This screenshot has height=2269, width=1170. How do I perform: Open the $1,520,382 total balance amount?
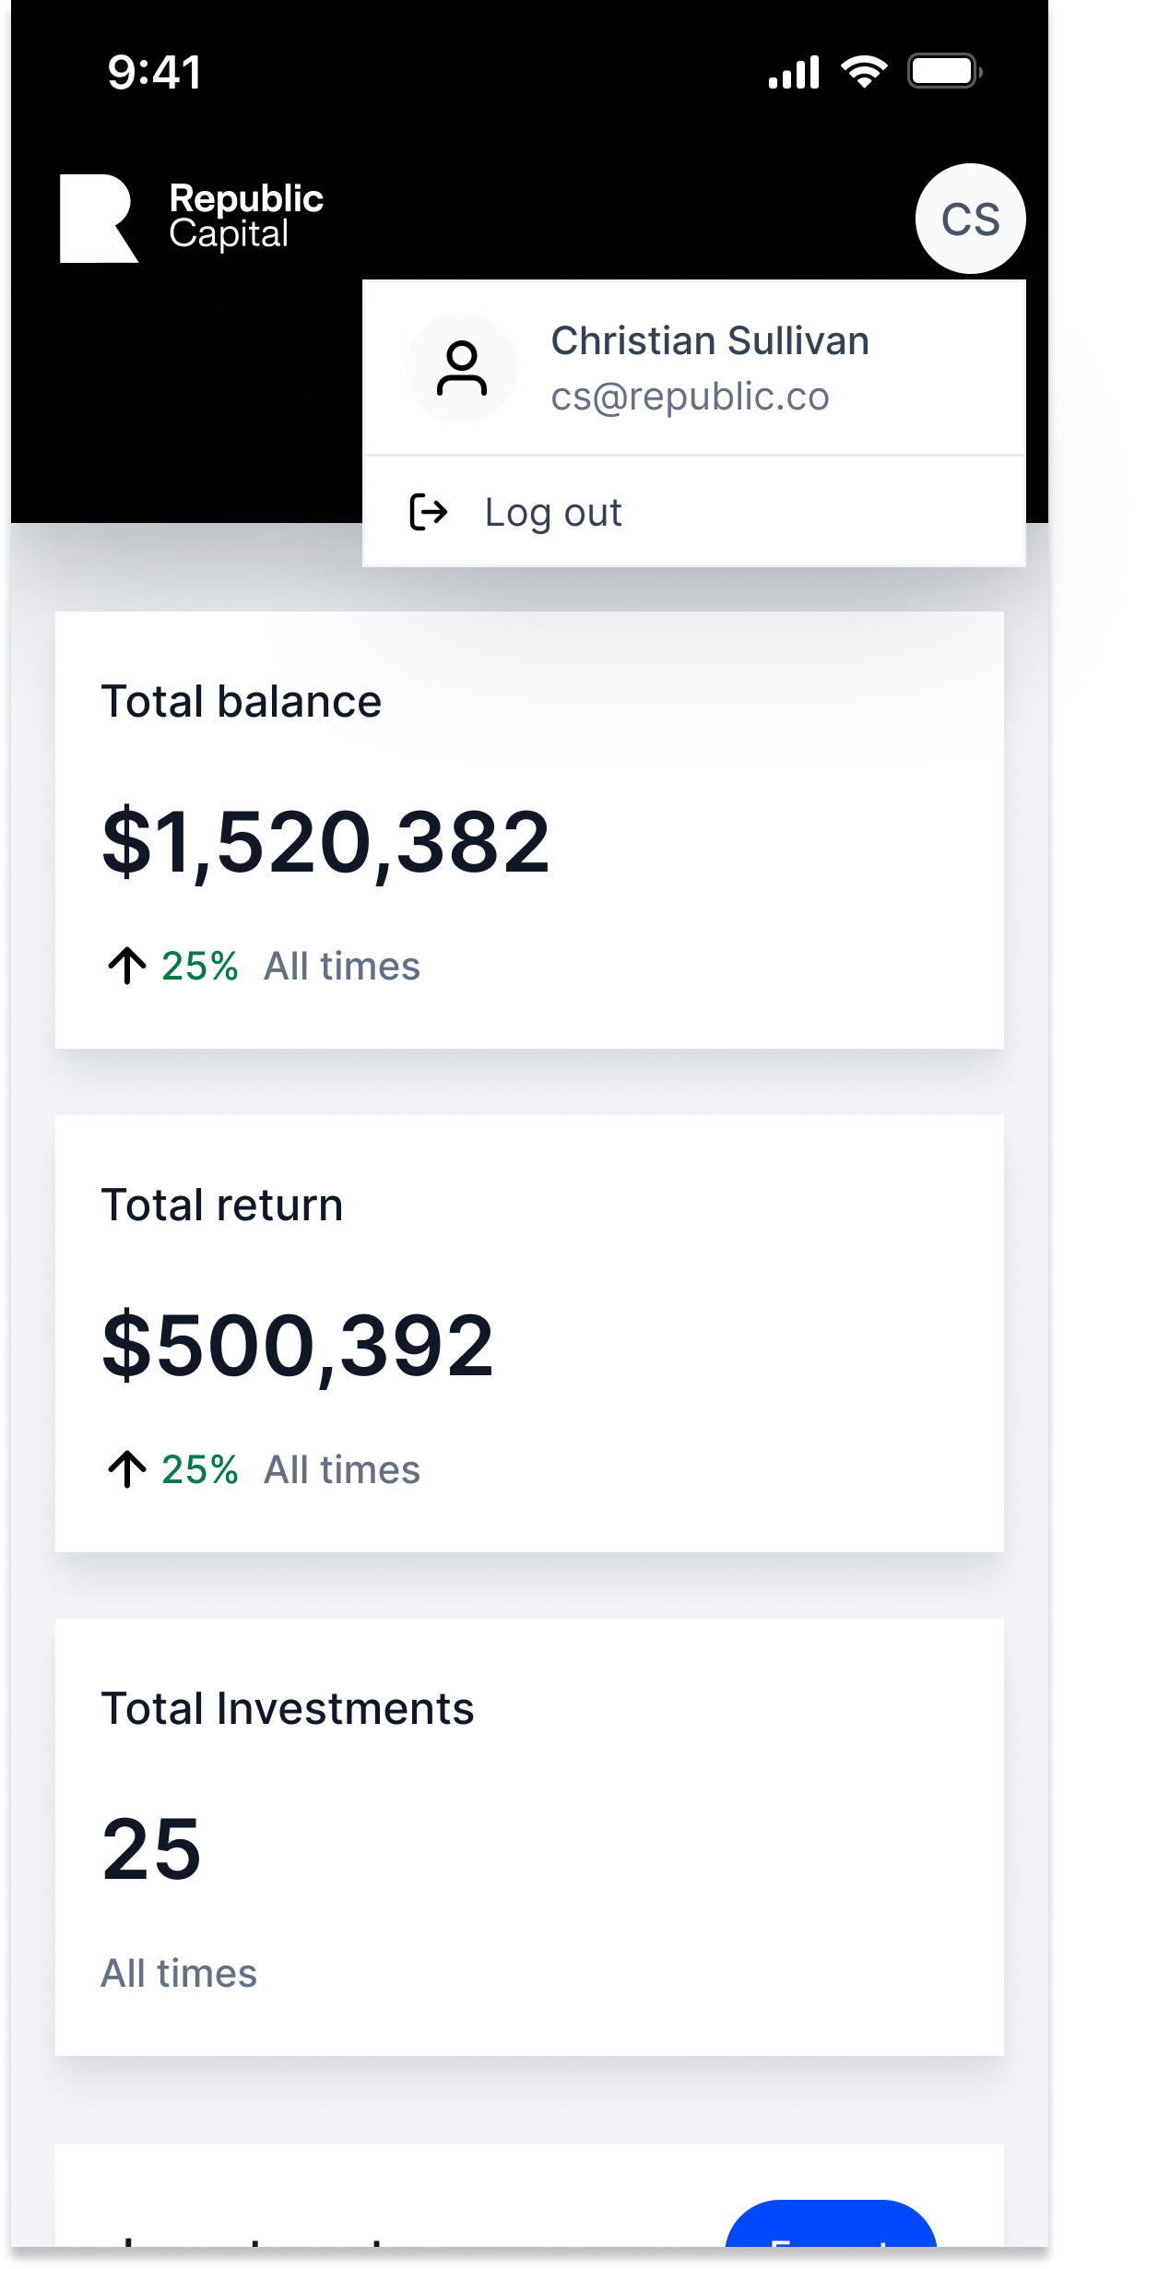tap(325, 841)
